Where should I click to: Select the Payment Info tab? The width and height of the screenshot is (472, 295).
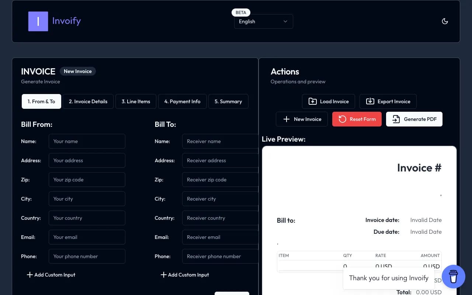pos(182,101)
